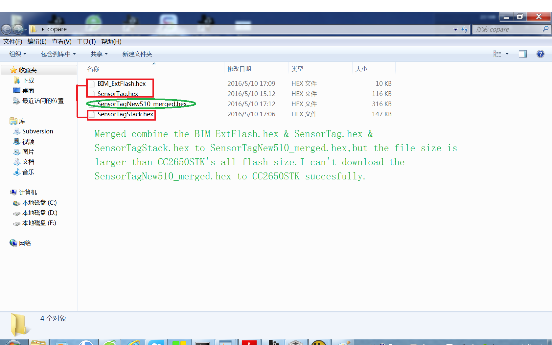Screen dimensions: 552x345
Task: Open the 共享 dropdown
Action: click(x=99, y=54)
